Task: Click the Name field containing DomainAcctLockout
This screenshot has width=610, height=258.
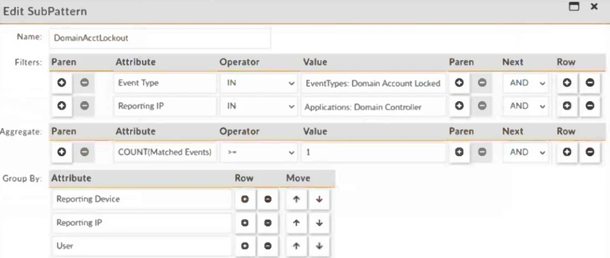Action: [x=160, y=37]
